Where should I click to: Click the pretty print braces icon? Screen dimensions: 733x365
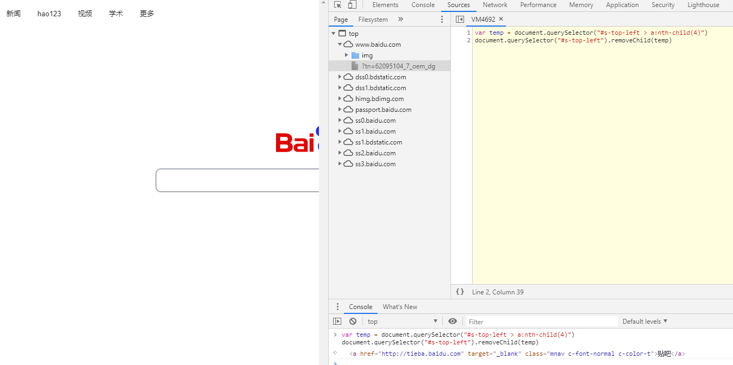(x=460, y=292)
